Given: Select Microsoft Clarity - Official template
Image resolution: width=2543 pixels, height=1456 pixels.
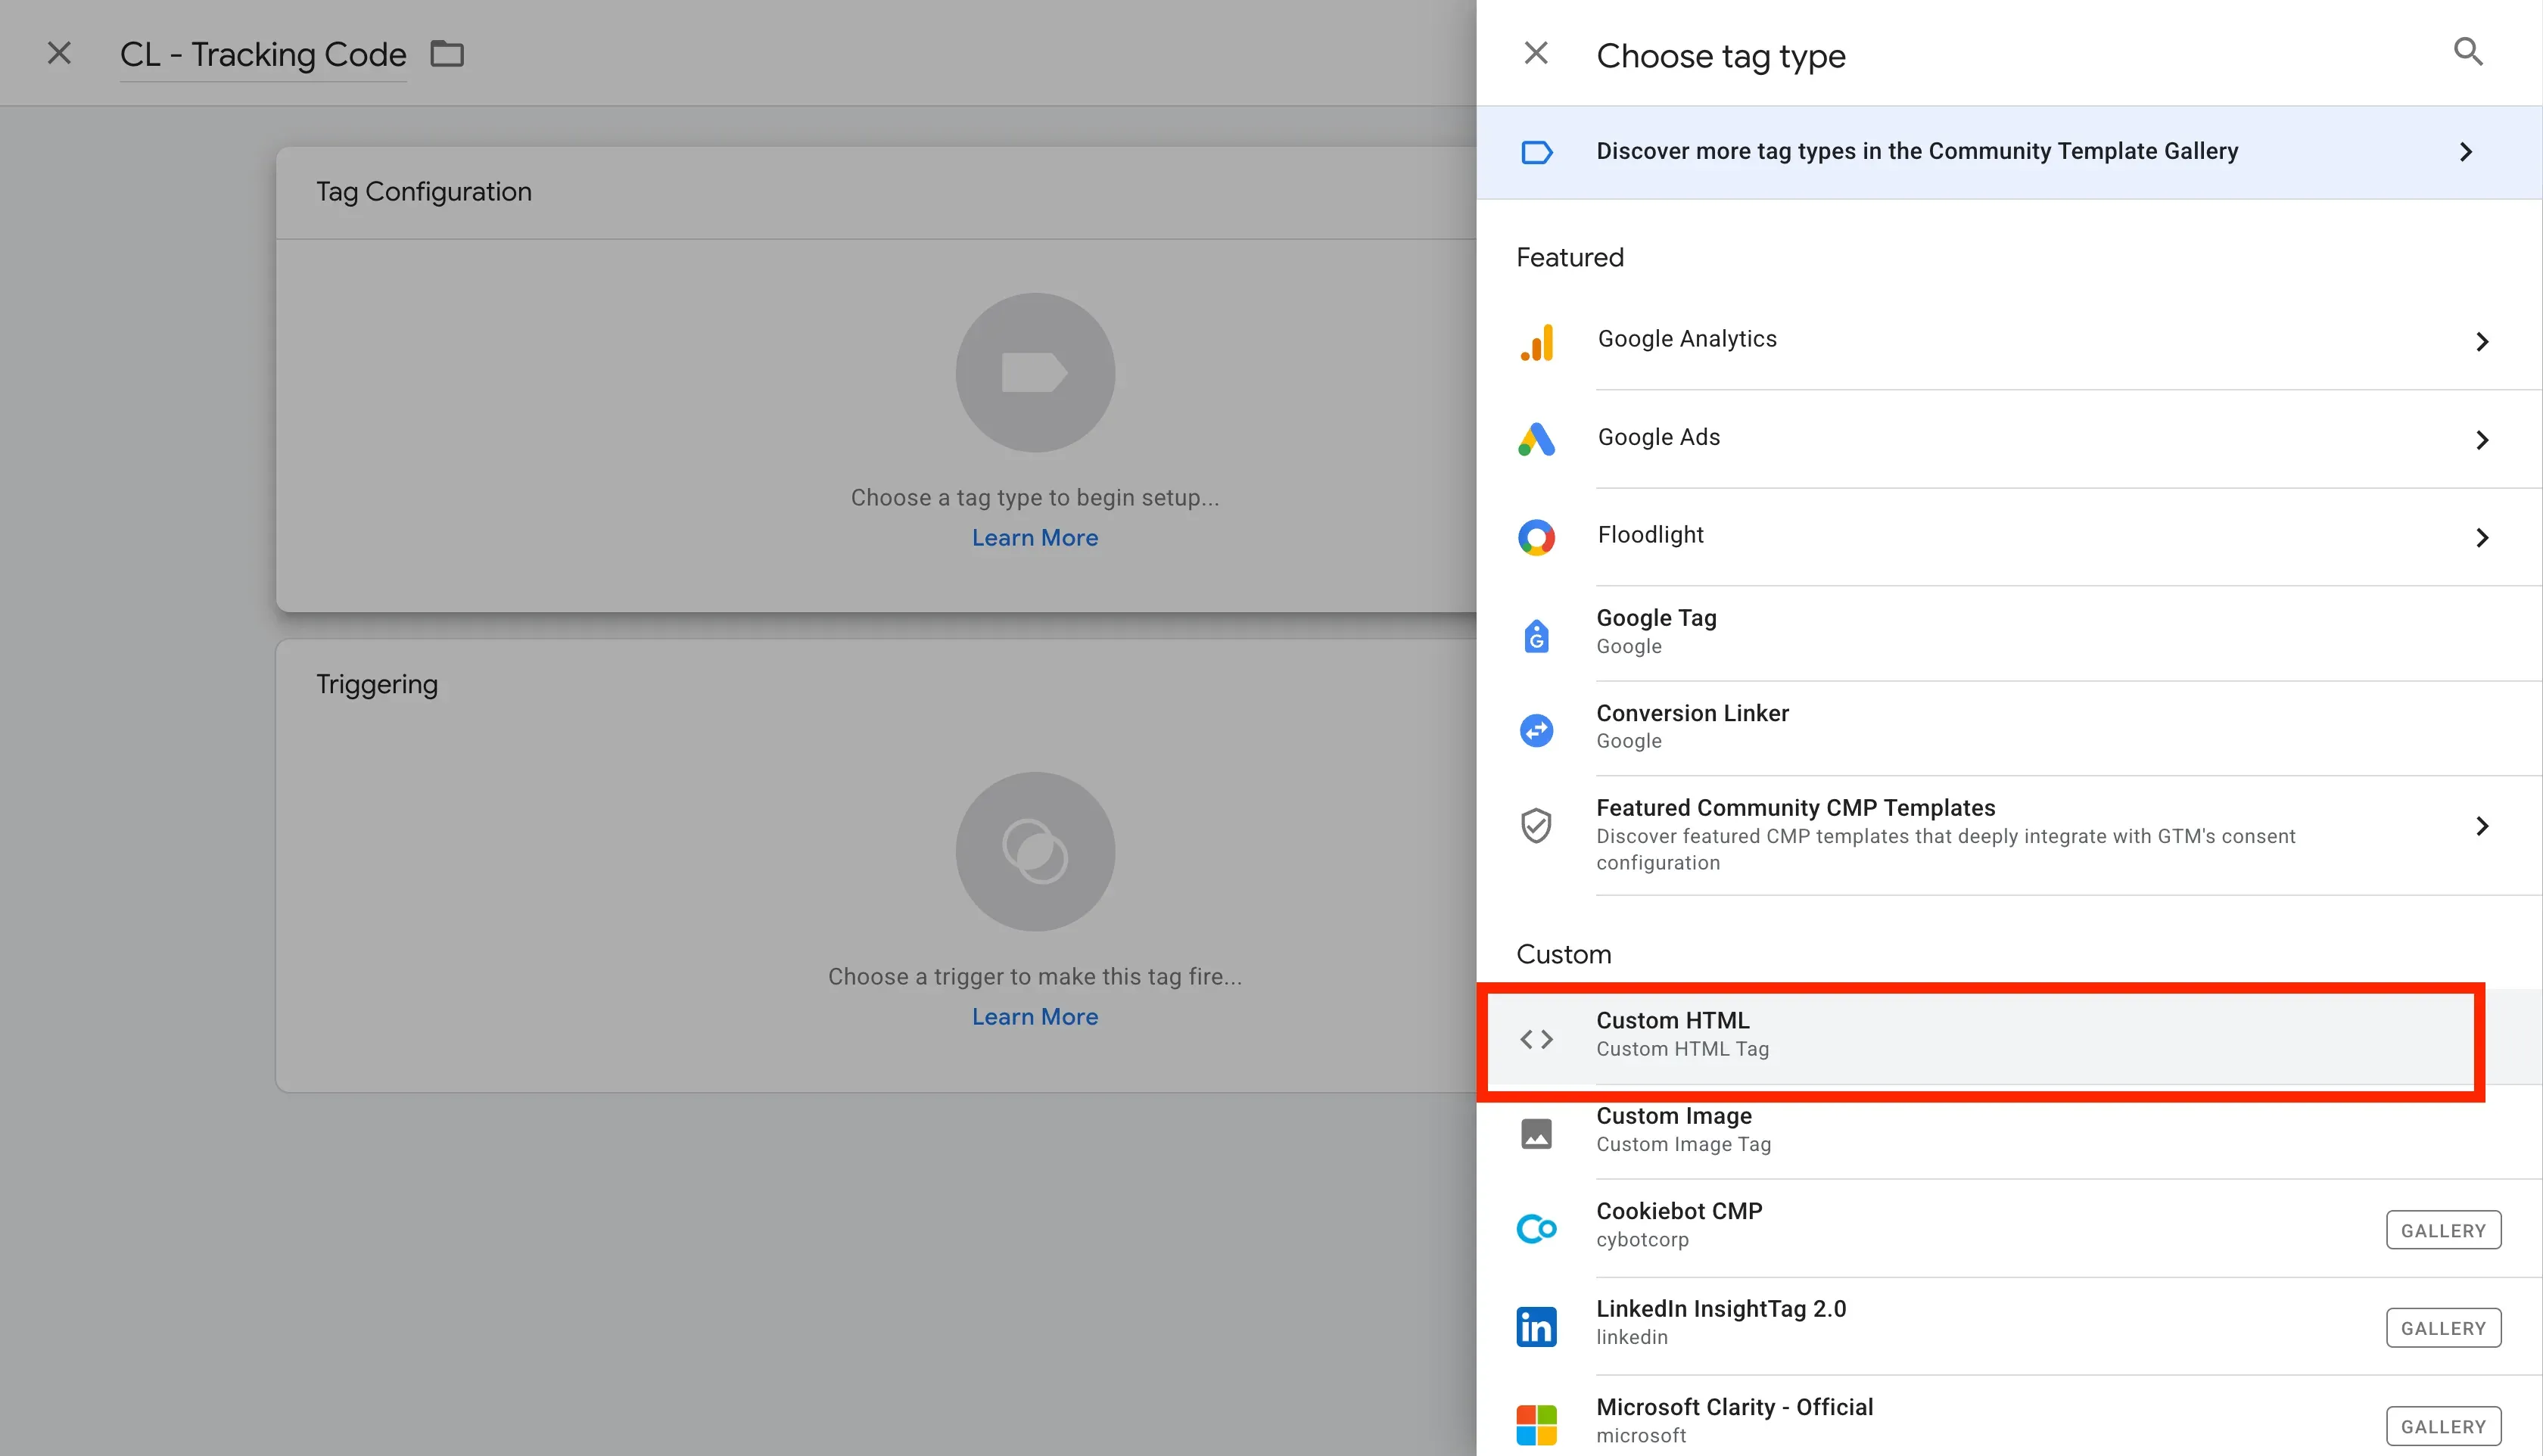Looking at the screenshot, I should [x=2009, y=1417].
